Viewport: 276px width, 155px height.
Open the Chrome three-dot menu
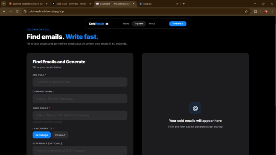(272, 11)
